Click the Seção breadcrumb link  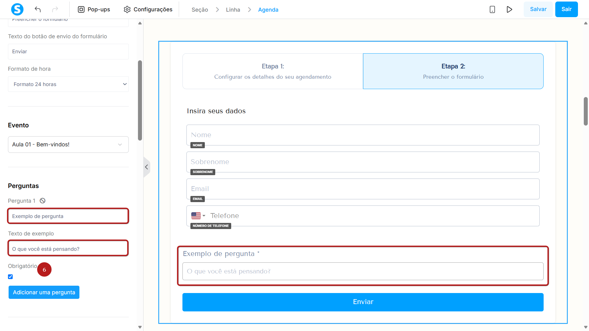(x=200, y=10)
